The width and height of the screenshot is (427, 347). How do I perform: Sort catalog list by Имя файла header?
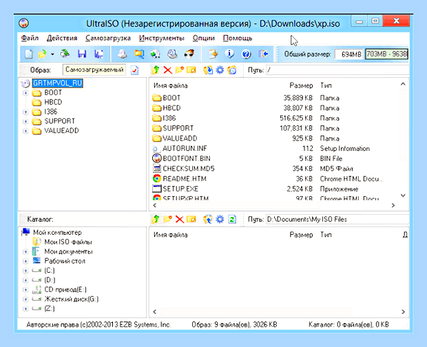coord(171,235)
